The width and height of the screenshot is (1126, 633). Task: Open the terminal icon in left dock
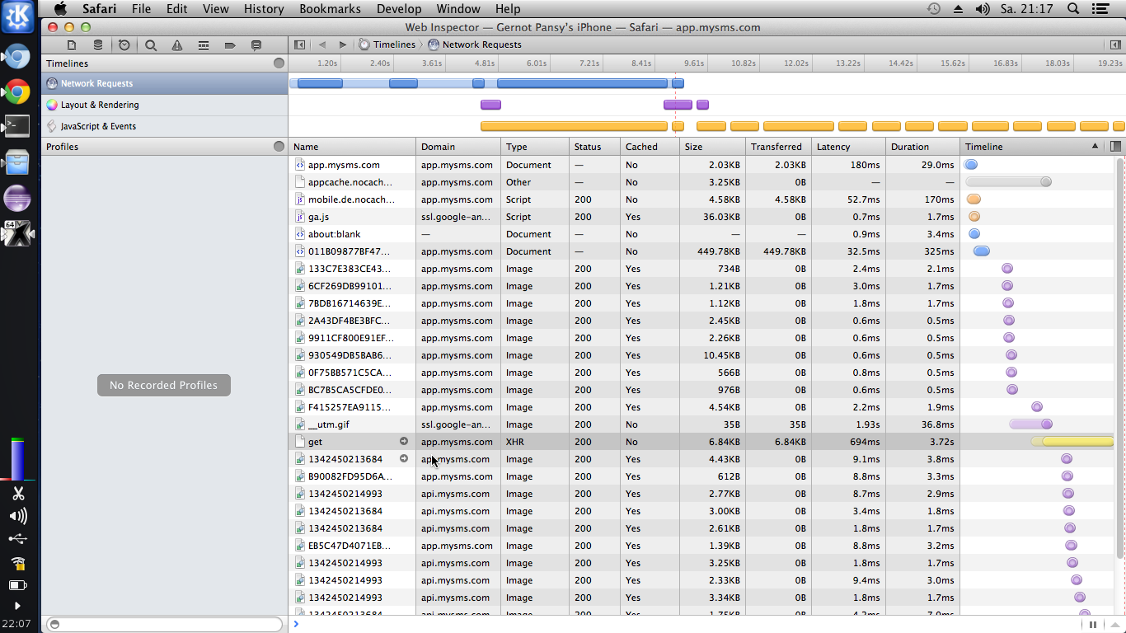point(17,126)
